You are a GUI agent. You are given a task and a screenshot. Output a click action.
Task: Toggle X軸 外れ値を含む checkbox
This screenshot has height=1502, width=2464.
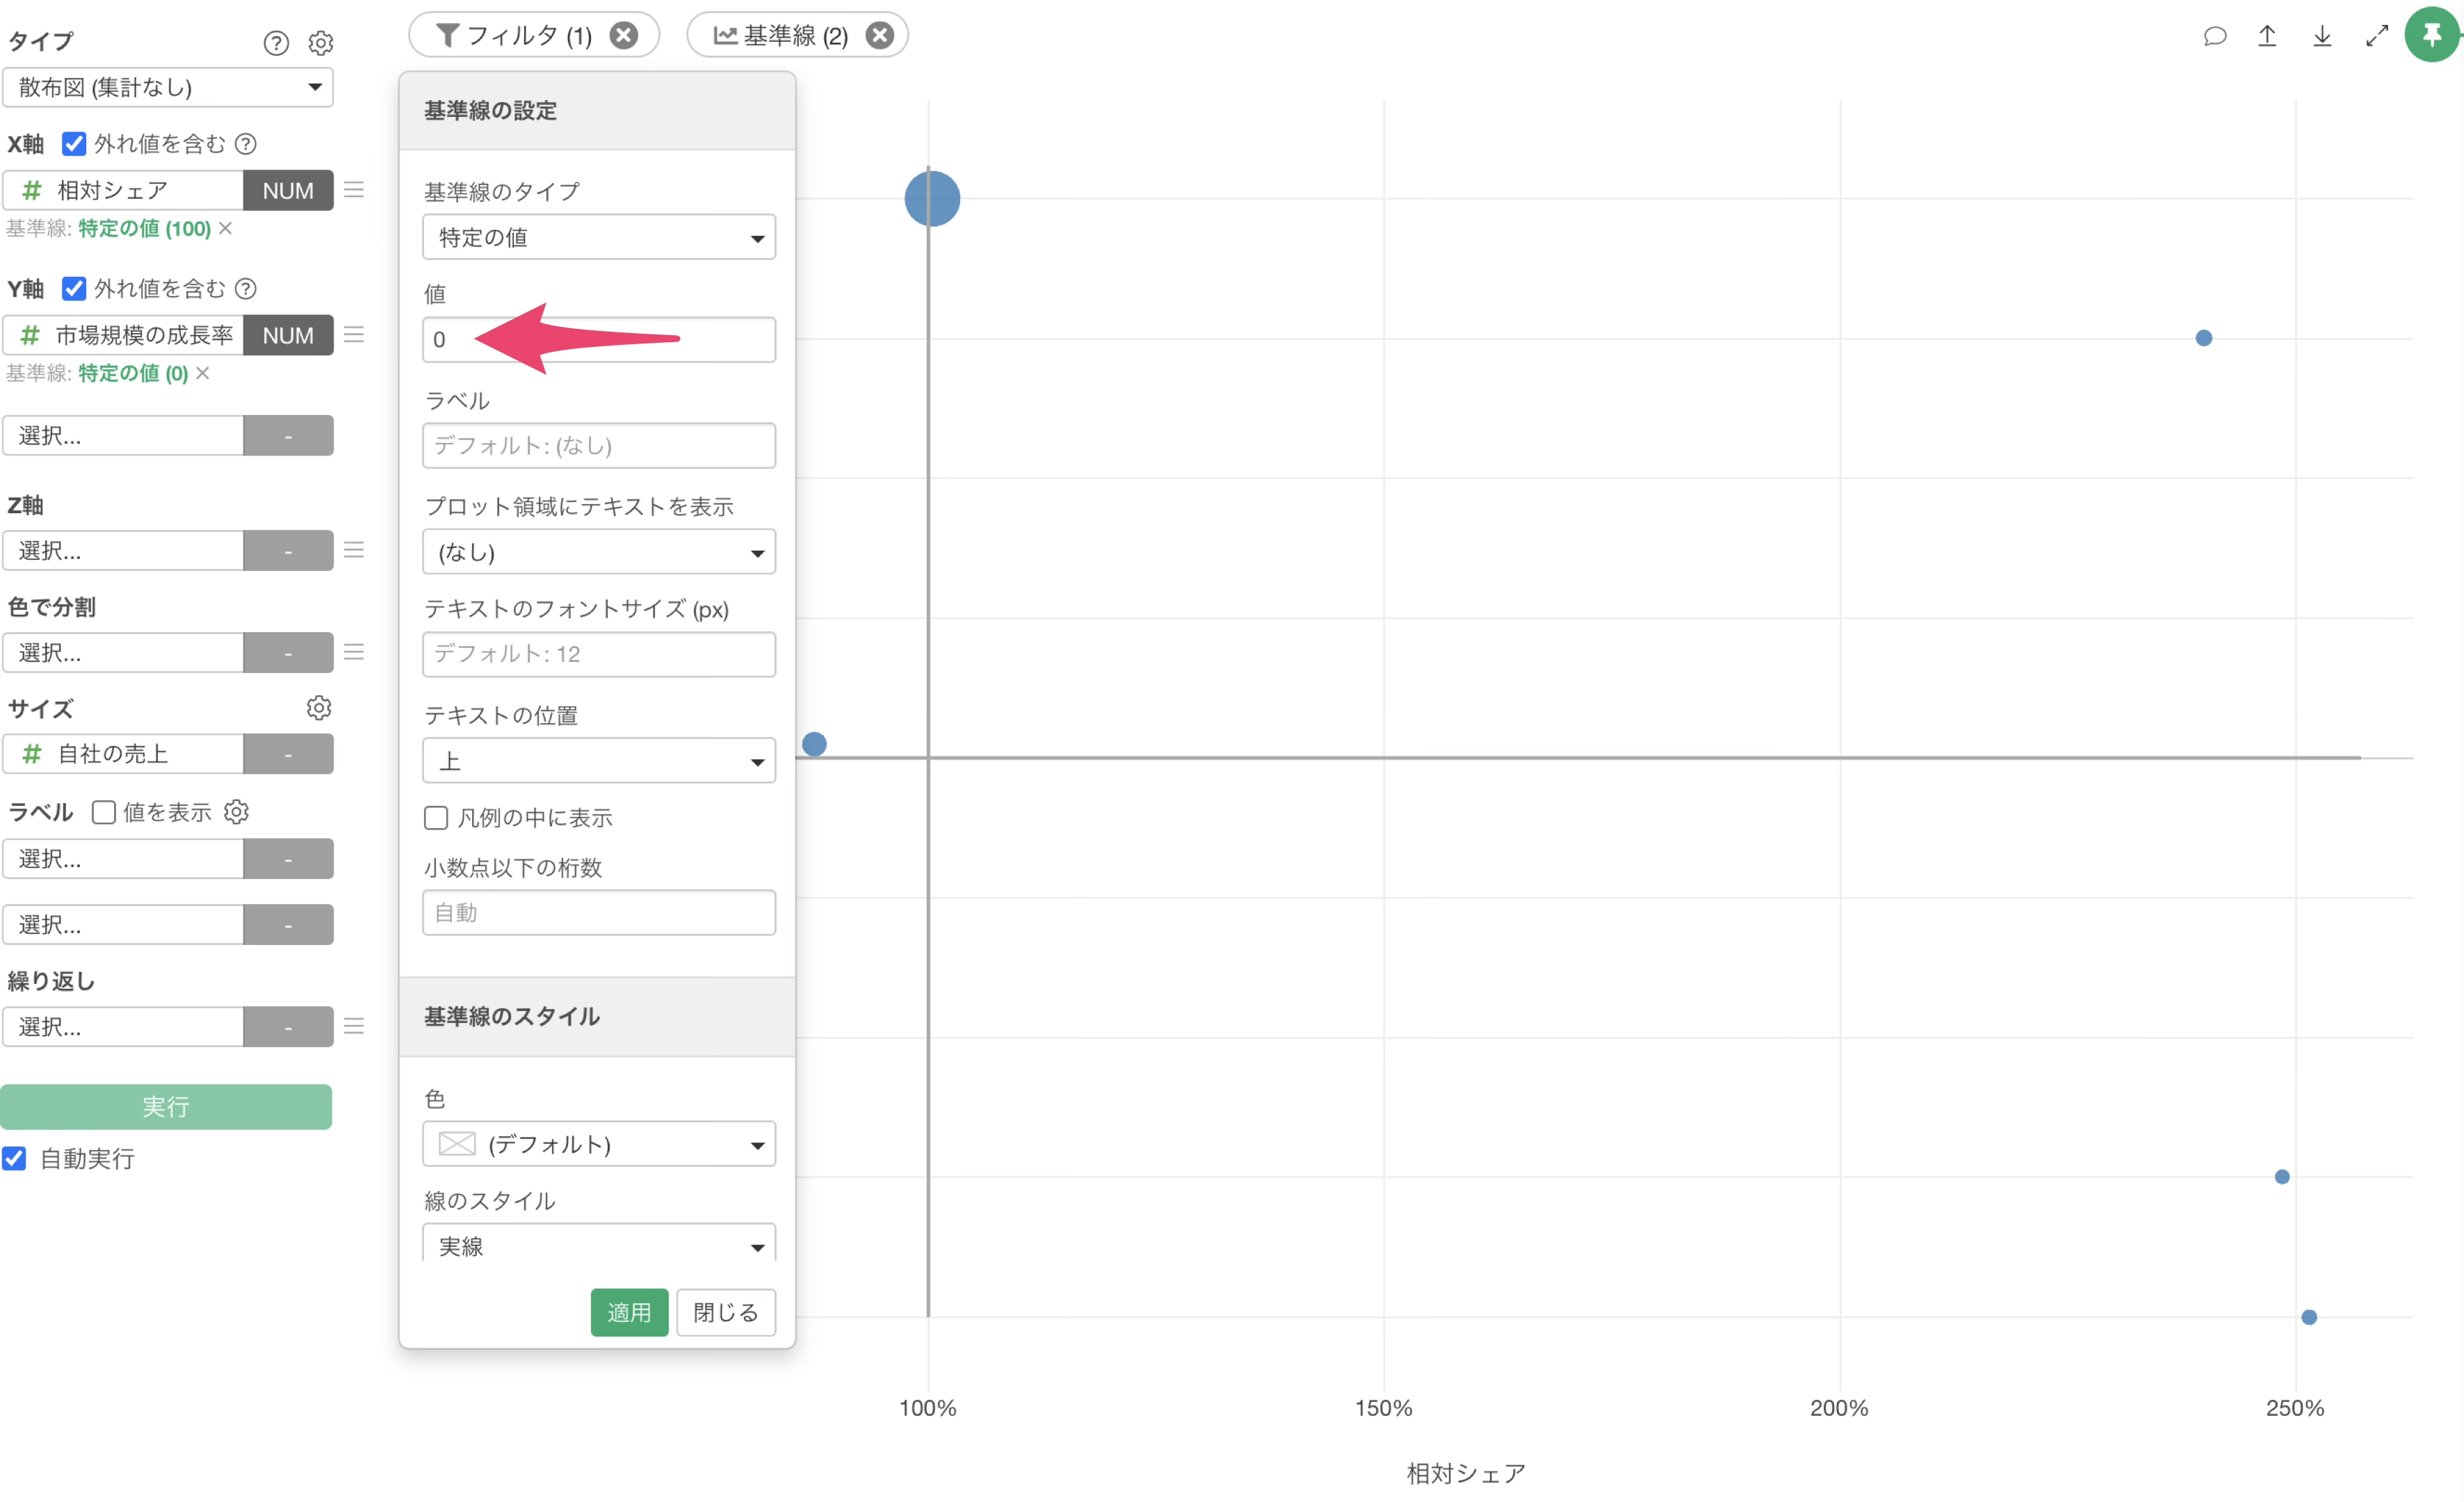pyautogui.click(x=74, y=143)
